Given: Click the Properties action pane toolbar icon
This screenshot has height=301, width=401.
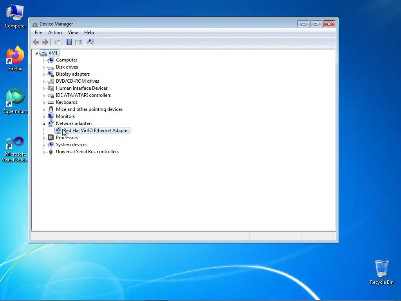Looking at the screenshot, I should point(78,42).
